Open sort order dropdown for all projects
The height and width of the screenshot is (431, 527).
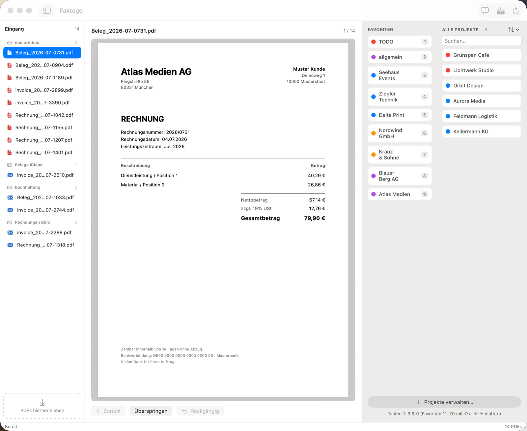[x=513, y=30]
